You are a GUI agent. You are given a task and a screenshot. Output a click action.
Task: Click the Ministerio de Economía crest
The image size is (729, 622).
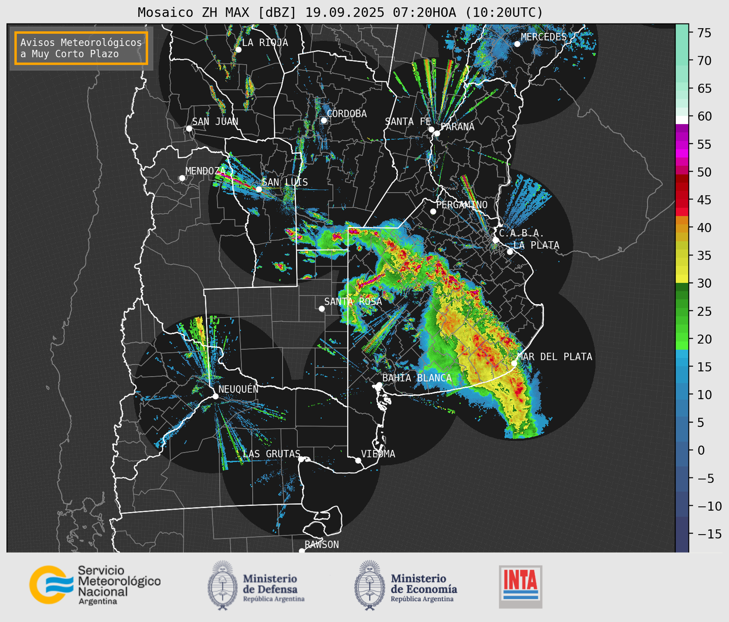point(369,585)
